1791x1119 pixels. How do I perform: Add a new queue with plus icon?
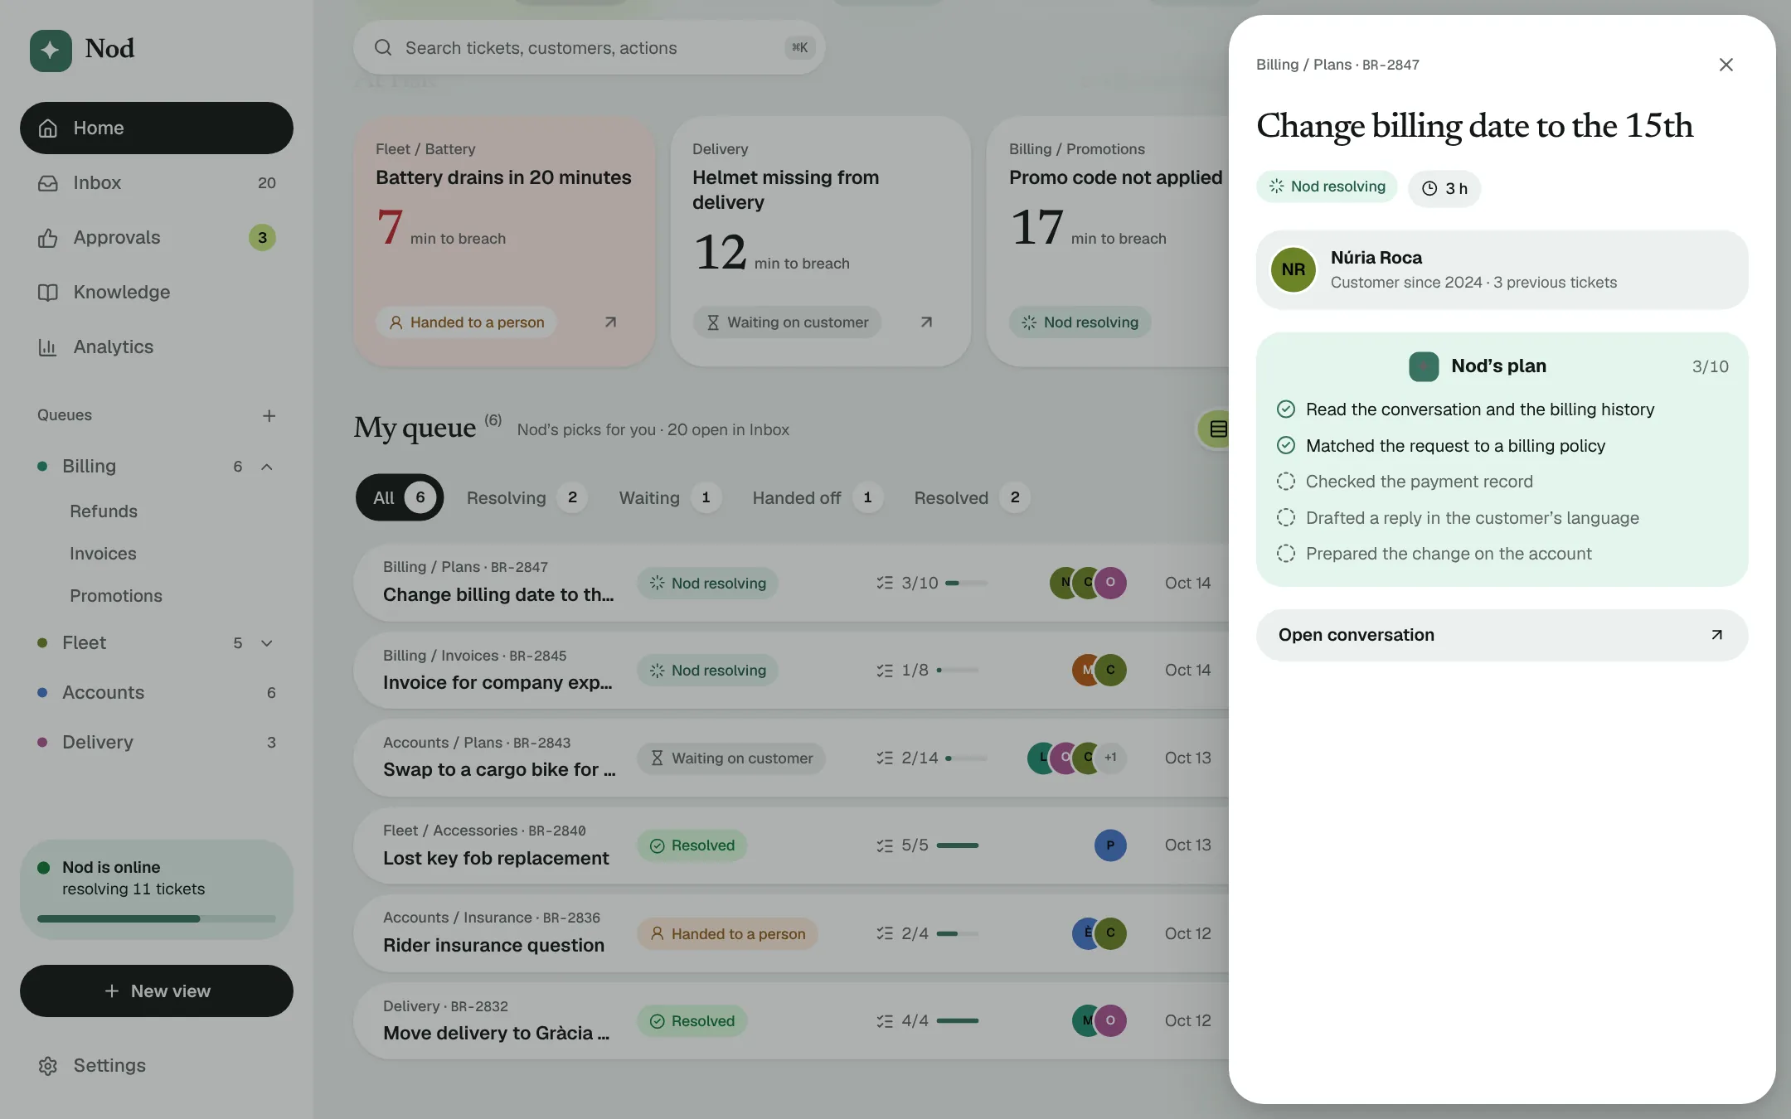(269, 415)
